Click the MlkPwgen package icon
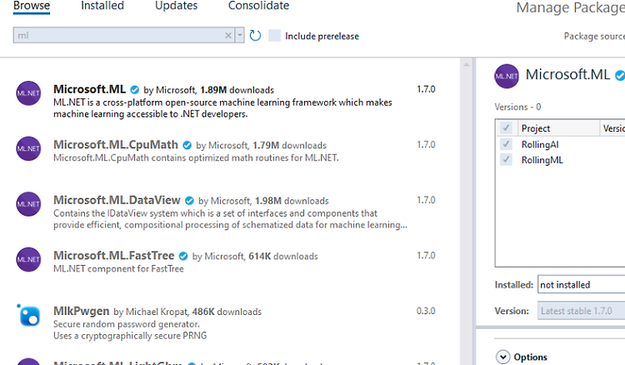 [x=28, y=315]
